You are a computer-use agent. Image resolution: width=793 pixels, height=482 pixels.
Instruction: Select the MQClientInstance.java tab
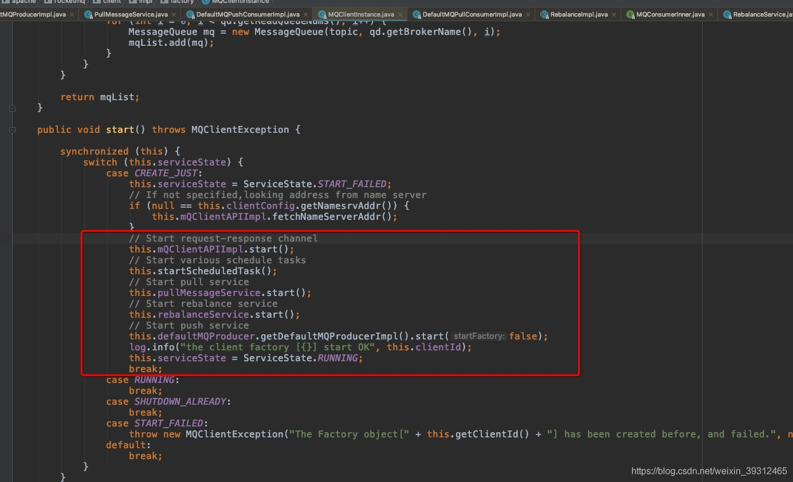coord(361,14)
